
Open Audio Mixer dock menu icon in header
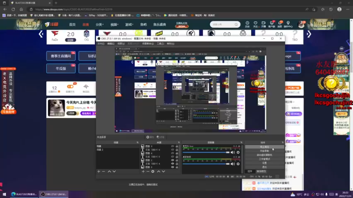(241, 143)
